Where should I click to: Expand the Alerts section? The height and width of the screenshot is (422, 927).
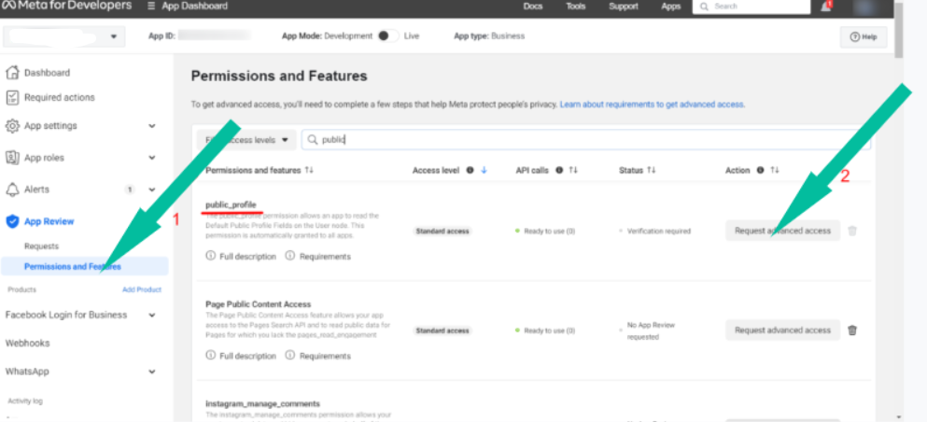[x=152, y=190]
